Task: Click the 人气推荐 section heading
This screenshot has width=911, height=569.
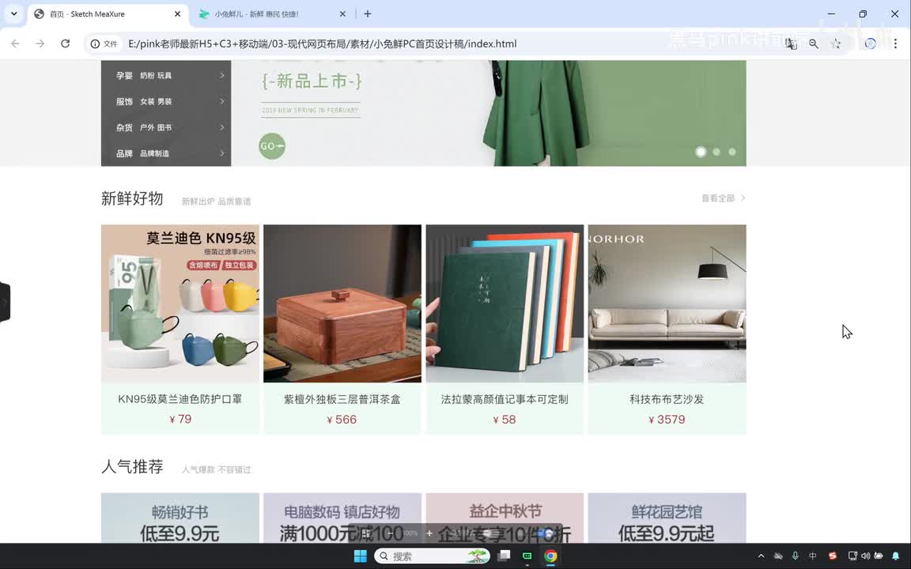Action: click(x=132, y=467)
